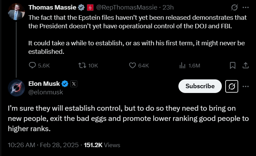Share Thomas Massie's post
The height and width of the screenshot is (156, 256).
point(245,65)
